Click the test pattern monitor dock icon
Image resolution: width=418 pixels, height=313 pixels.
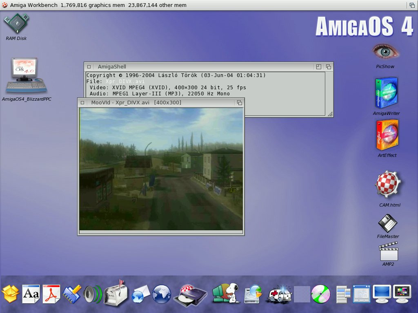click(402, 294)
